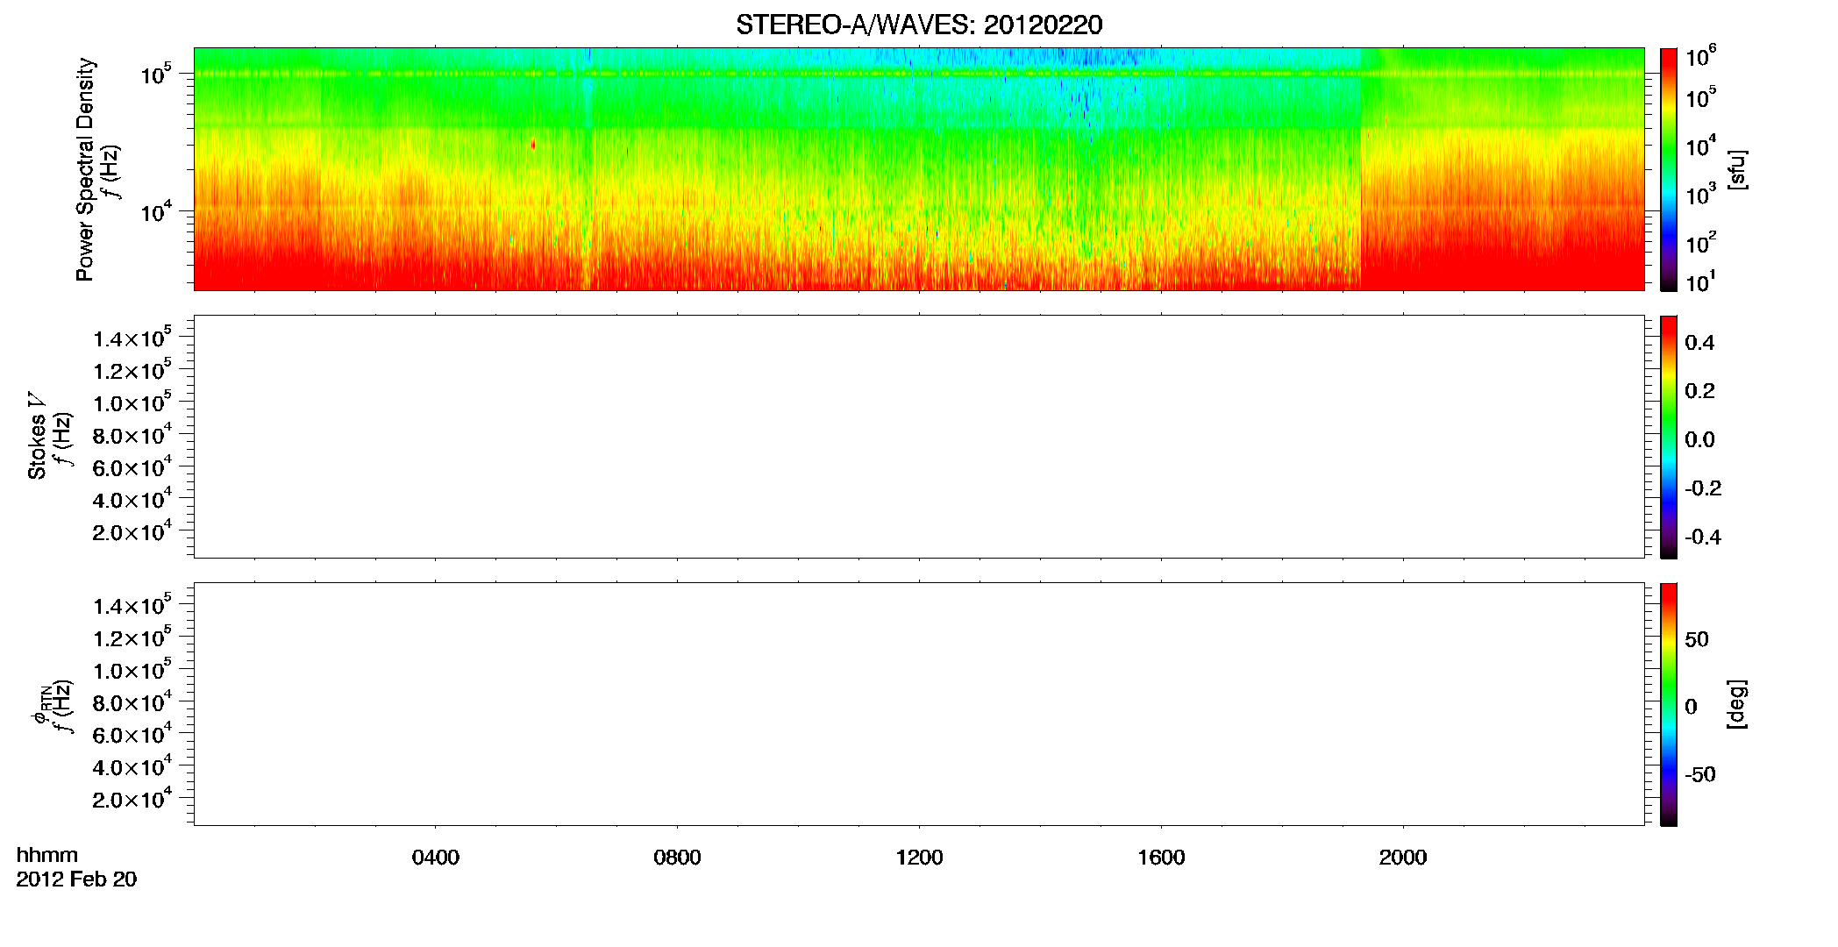This screenshot has height=947, width=1838.
Task: Click the phi RTN degree color bar
Action: pos(1669,704)
